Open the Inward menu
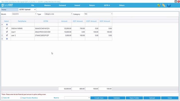 (x=77, y=5)
